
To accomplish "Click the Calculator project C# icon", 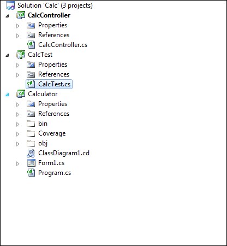I will [x=21, y=94].
